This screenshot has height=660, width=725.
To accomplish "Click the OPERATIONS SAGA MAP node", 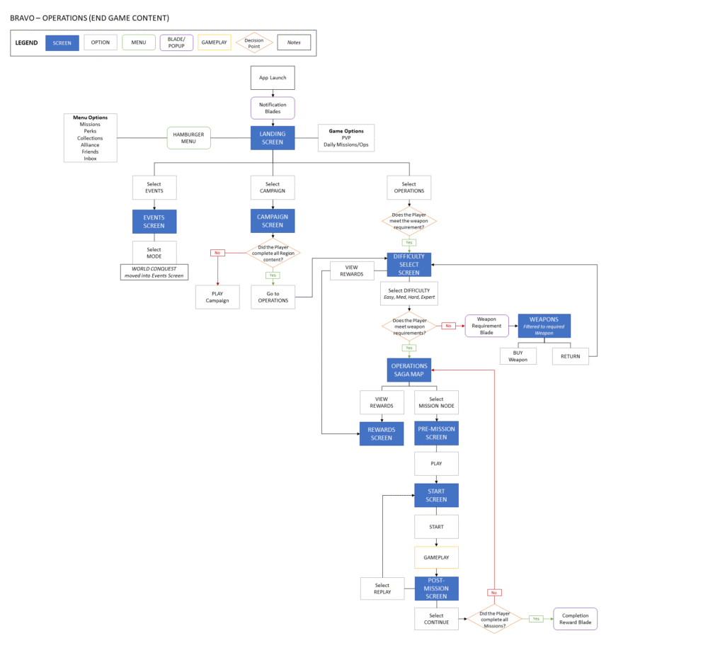I will point(409,370).
